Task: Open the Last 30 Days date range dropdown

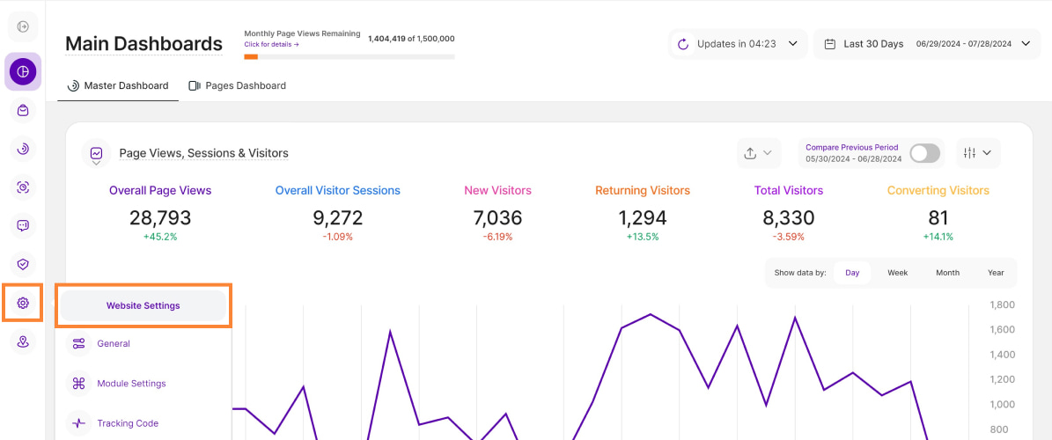Action: [920, 44]
